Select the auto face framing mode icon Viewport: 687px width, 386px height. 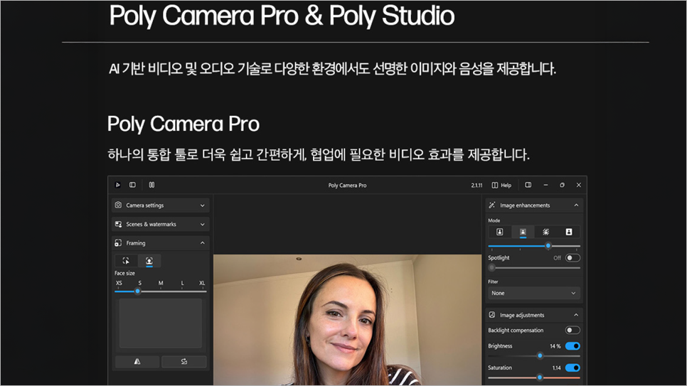tap(149, 261)
